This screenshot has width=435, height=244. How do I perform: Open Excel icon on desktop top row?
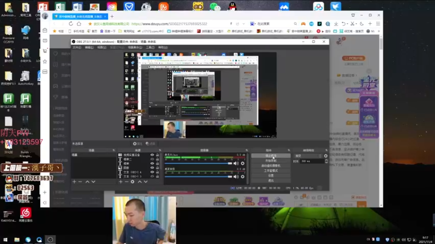(60, 7)
